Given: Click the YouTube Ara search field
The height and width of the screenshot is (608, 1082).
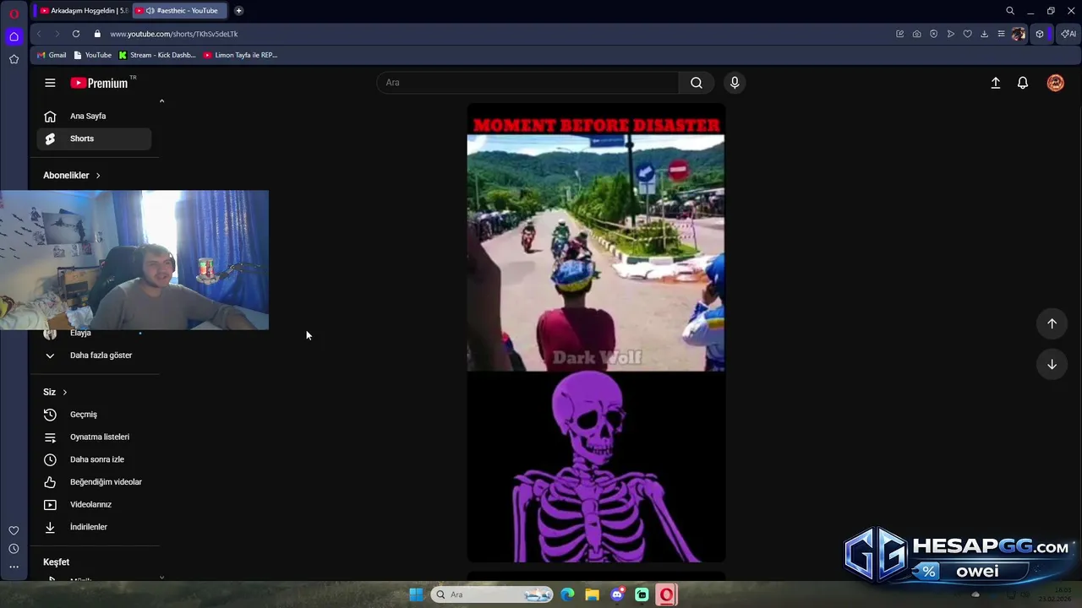Looking at the screenshot, I should [527, 83].
